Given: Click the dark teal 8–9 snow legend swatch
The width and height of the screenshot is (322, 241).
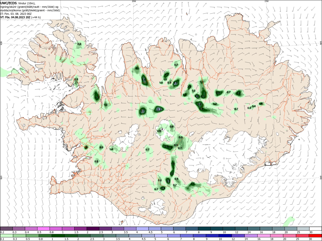Looking at the screenshot, I should [204, 229].
